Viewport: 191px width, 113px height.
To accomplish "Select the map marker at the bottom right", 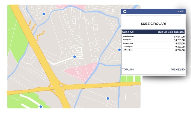I will click(x=108, y=98).
